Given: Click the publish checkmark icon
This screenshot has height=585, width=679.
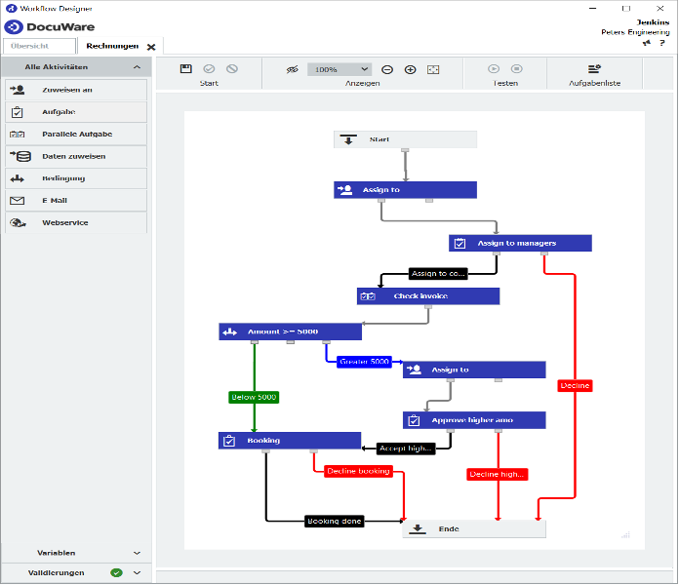Looking at the screenshot, I should (x=209, y=69).
